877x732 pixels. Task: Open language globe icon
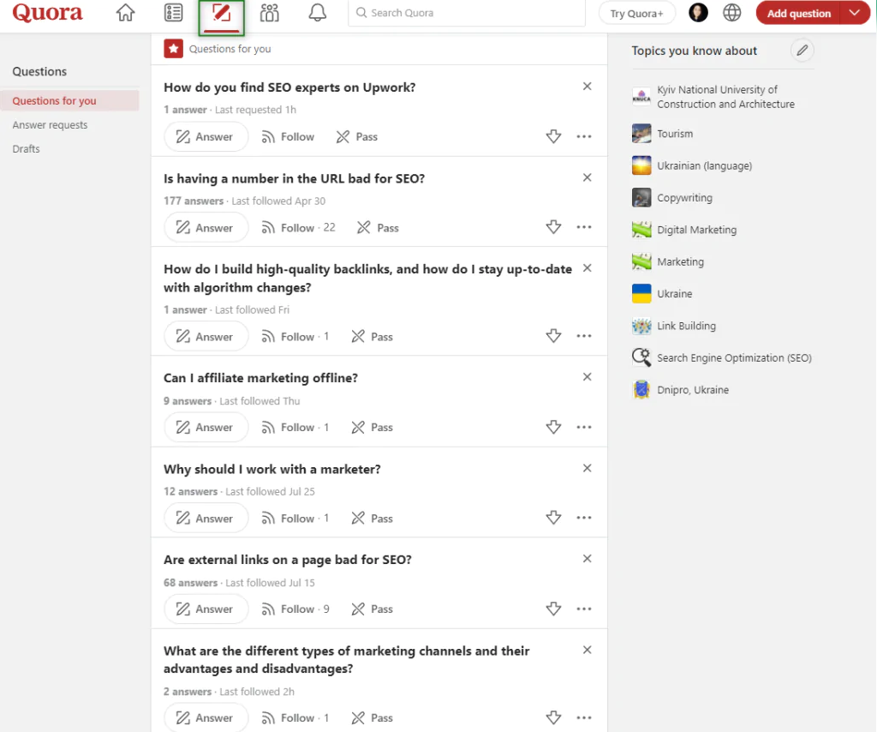[731, 13]
